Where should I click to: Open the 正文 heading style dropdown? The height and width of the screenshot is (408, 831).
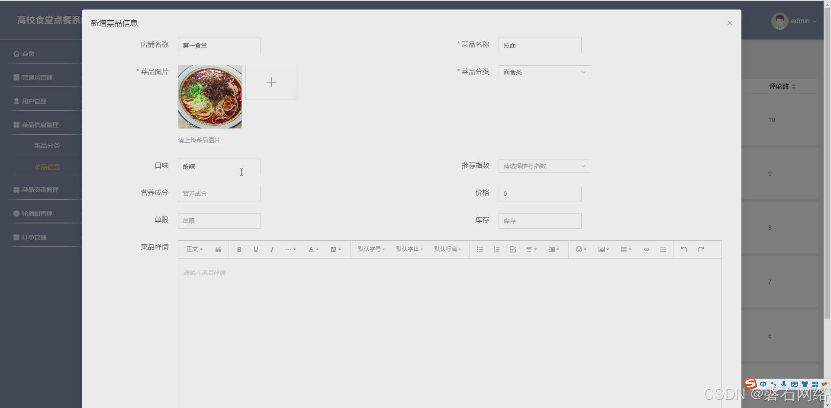click(194, 249)
